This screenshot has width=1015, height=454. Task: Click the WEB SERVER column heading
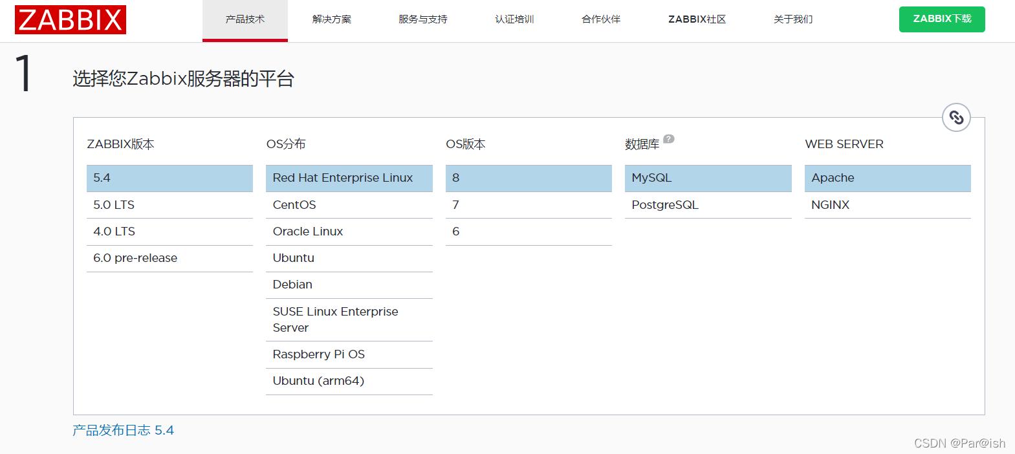pyautogui.click(x=844, y=144)
